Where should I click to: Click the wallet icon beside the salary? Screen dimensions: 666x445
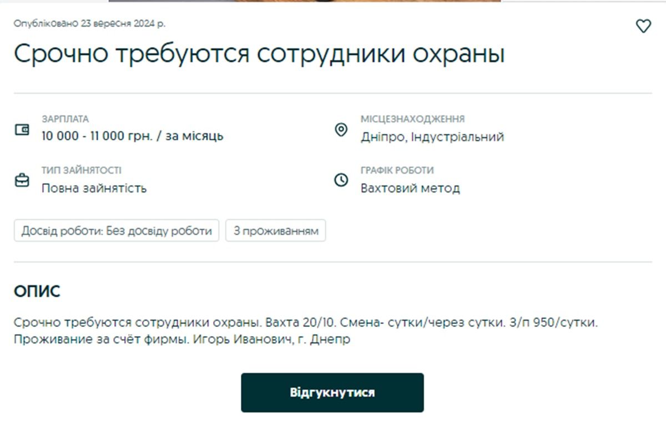coord(22,130)
